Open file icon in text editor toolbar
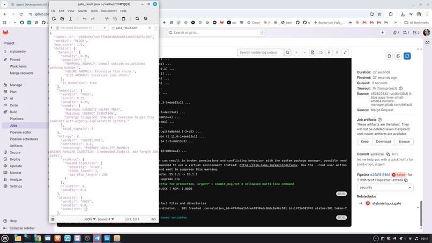The height and width of the screenshot is (243, 432). [62, 19]
